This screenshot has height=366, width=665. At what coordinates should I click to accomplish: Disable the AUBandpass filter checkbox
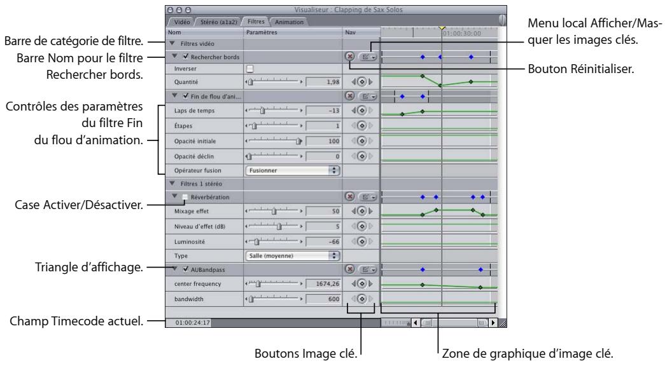coord(185,269)
